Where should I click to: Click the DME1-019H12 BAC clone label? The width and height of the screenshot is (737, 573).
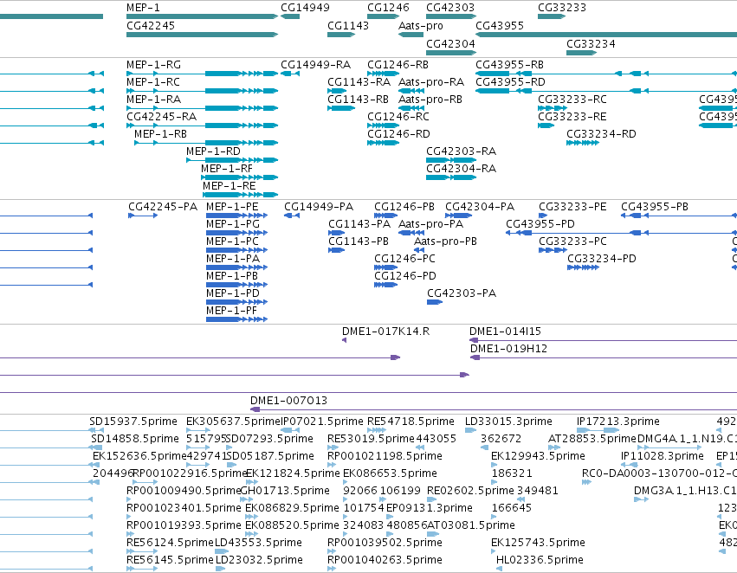(508, 349)
